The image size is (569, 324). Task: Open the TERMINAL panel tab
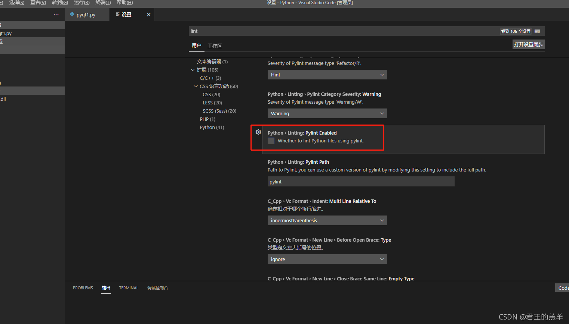129,288
